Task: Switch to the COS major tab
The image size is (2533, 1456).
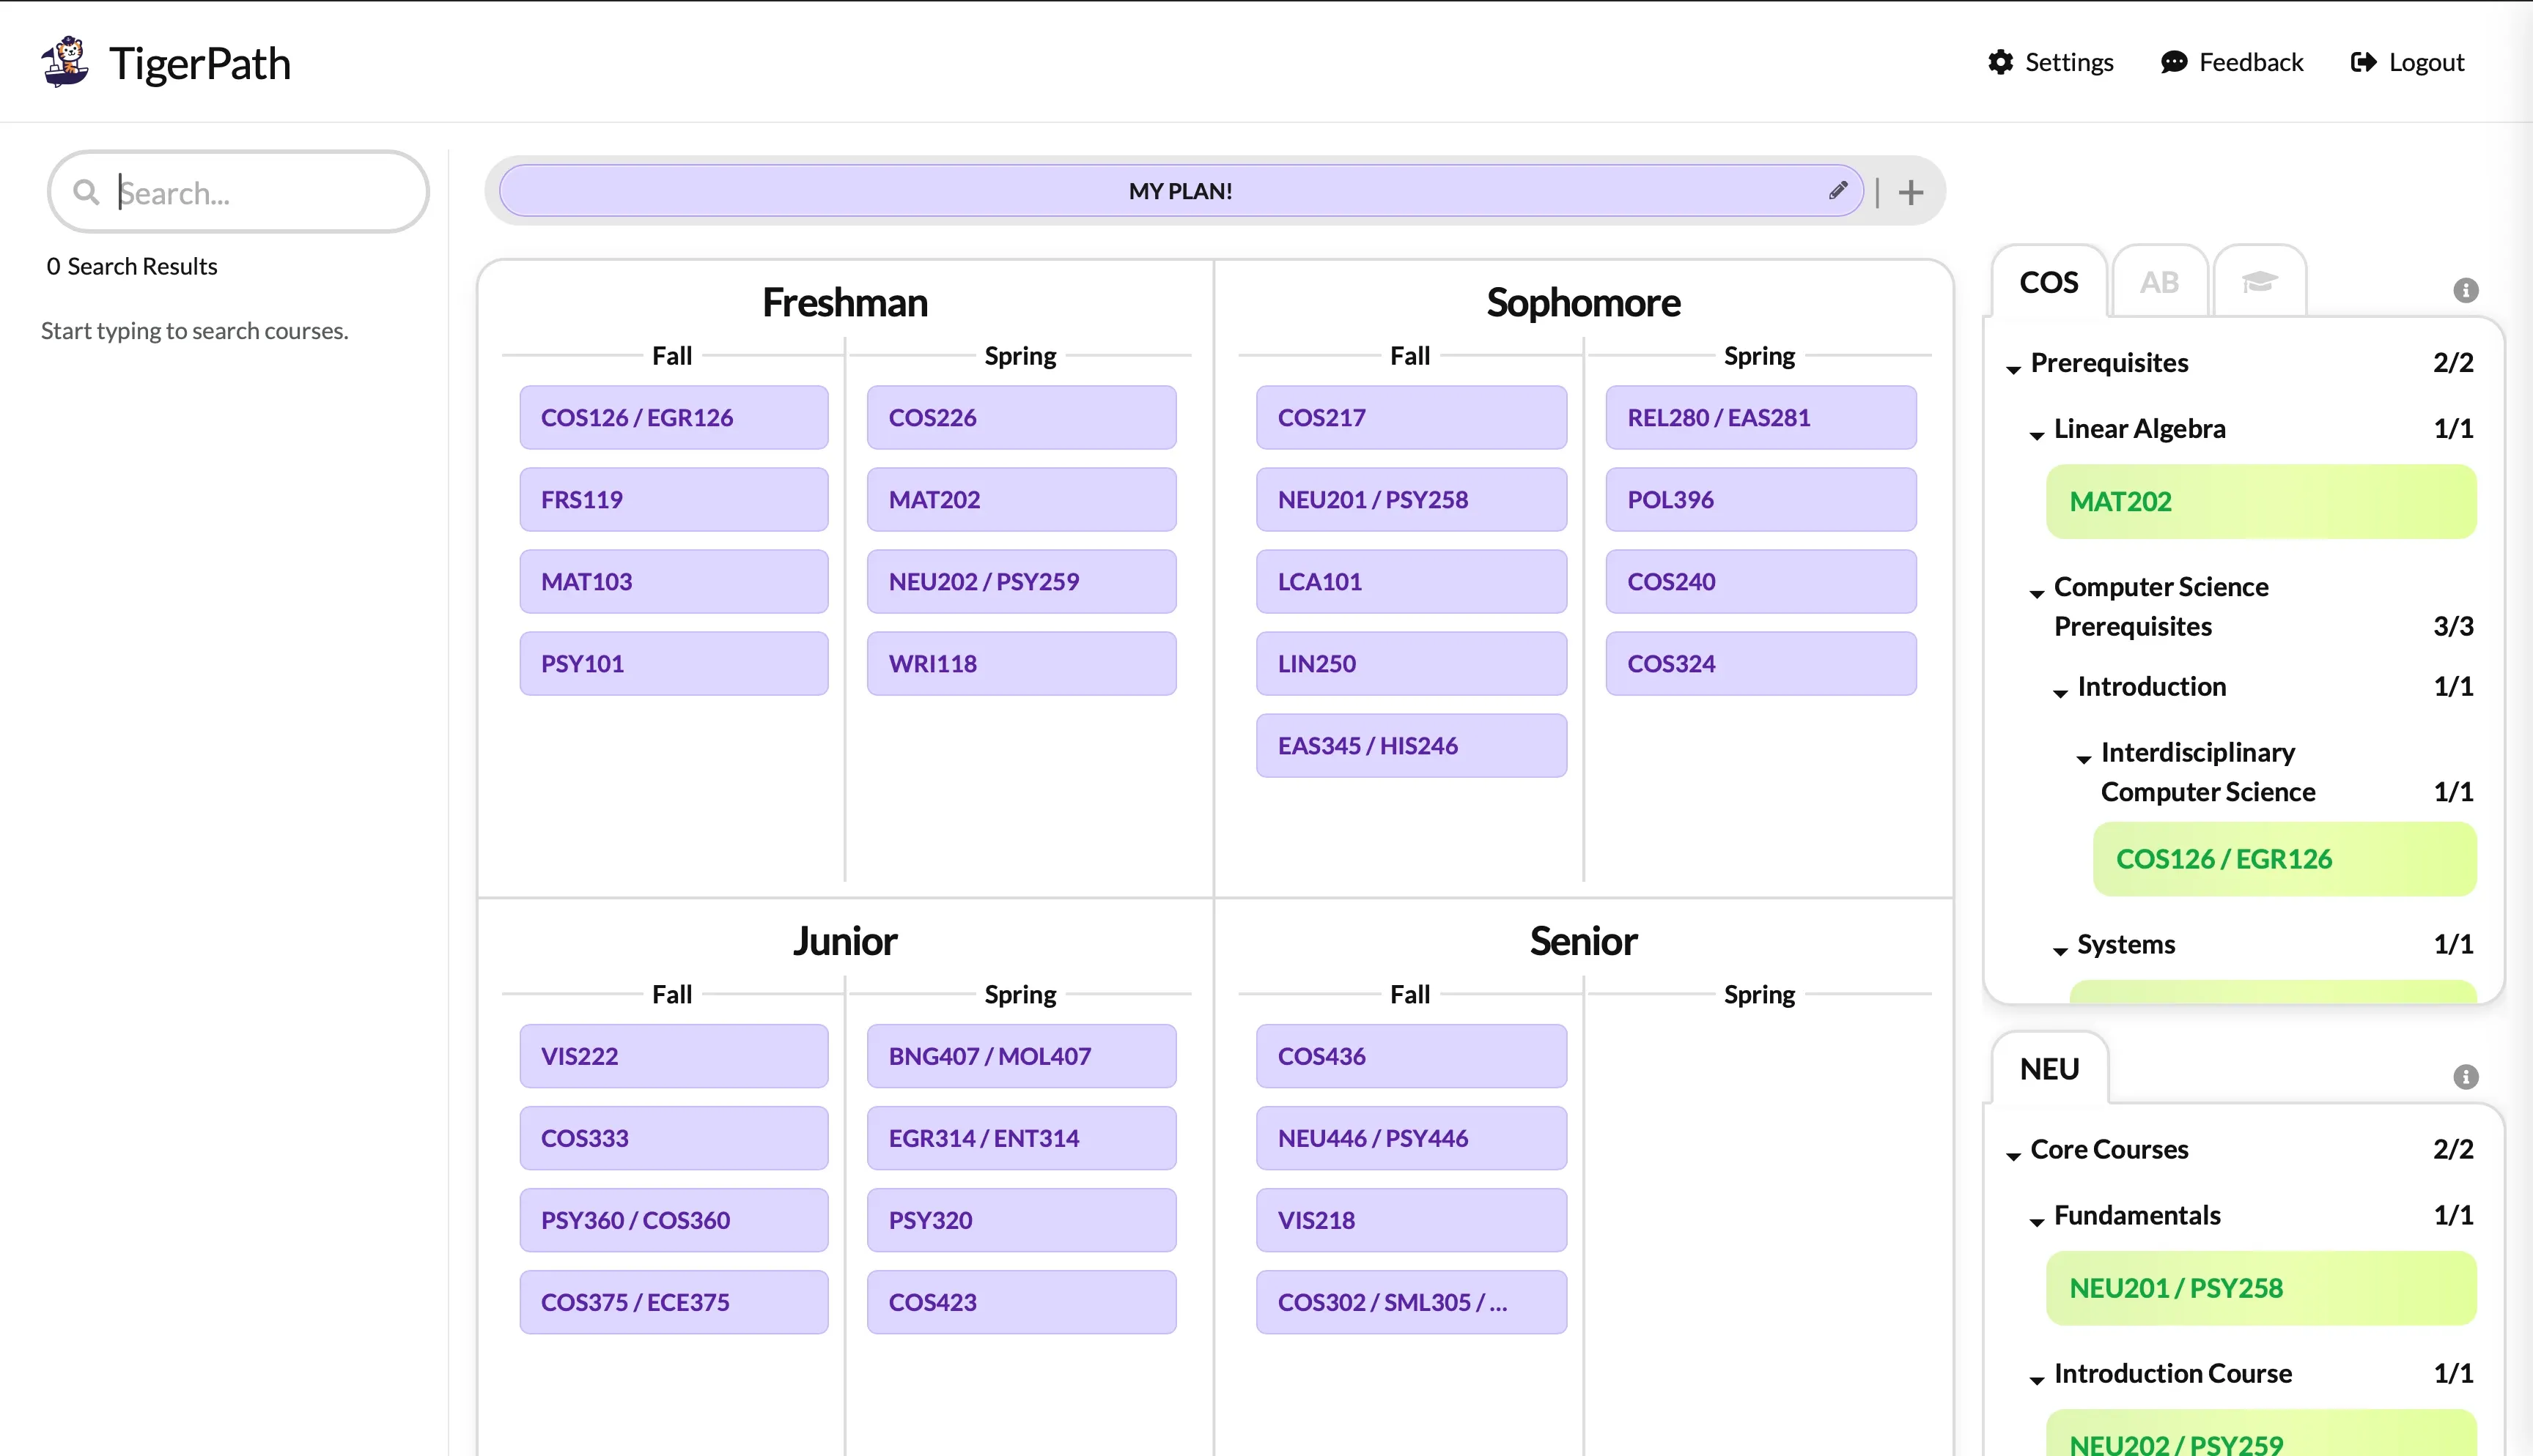Action: [x=2049, y=282]
